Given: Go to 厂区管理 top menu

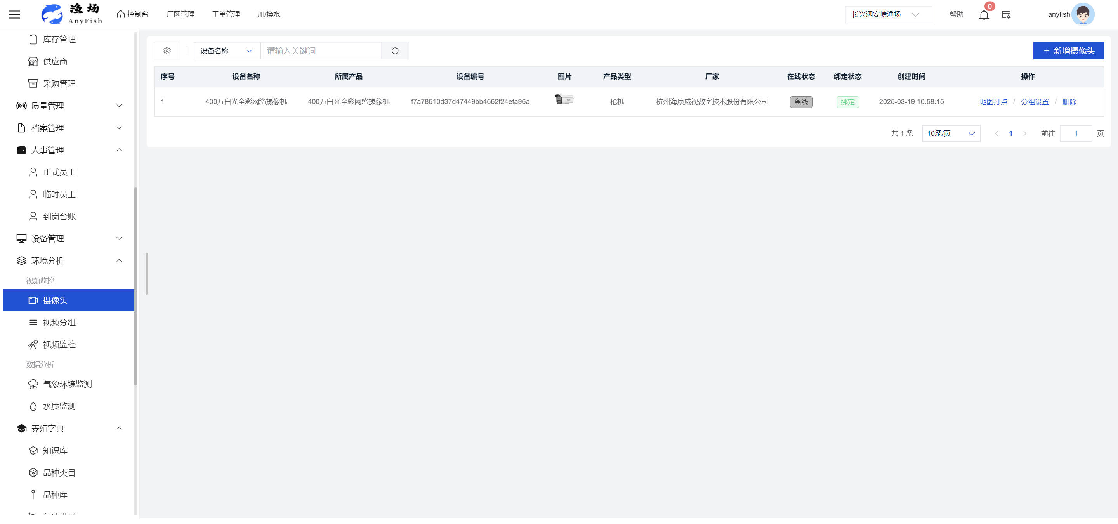Looking at the screenshot, I should tap(180, 14).
